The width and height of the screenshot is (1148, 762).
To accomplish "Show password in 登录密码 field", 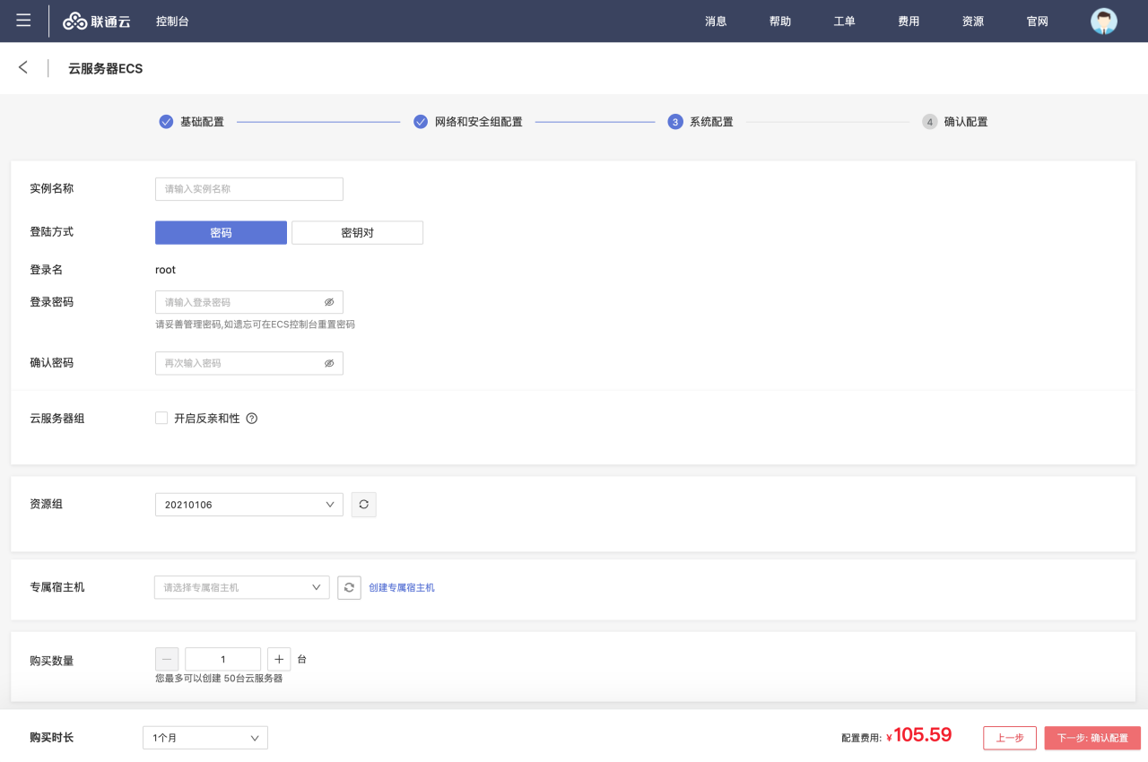I will click(329, 302).
